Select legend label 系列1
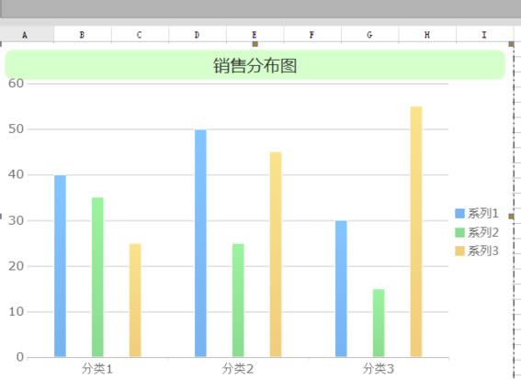The width and height of the screenshot is (521, 379). [x=483, y=214]
